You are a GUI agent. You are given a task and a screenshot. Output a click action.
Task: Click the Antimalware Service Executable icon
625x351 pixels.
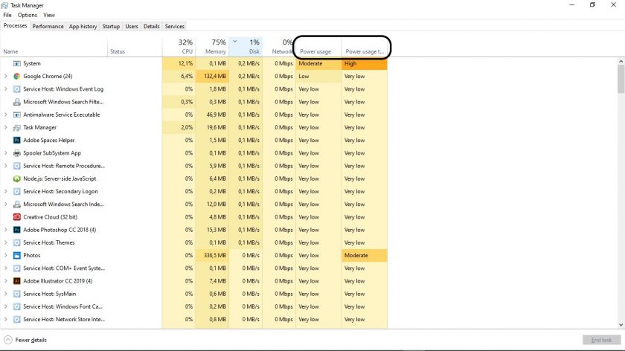click(x=16, y=115)
